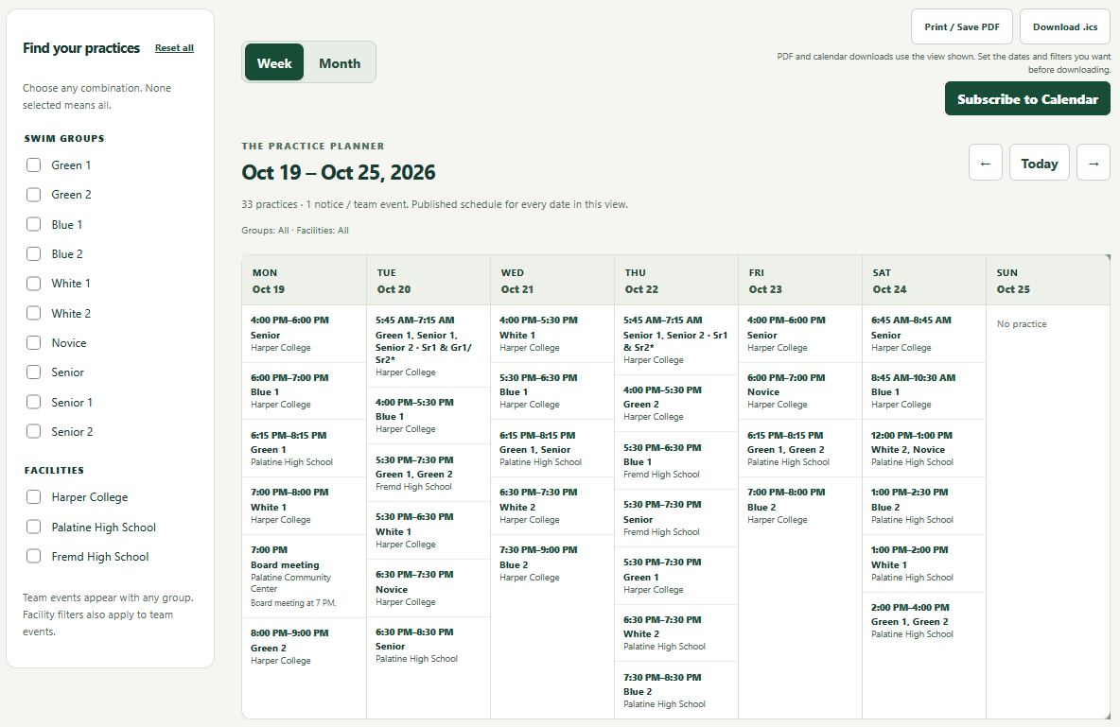This screenshot has width=1120, height=727.
Task: Open Monday 6:00 PM Blue 1 practice
Action: tap(305, 390)
